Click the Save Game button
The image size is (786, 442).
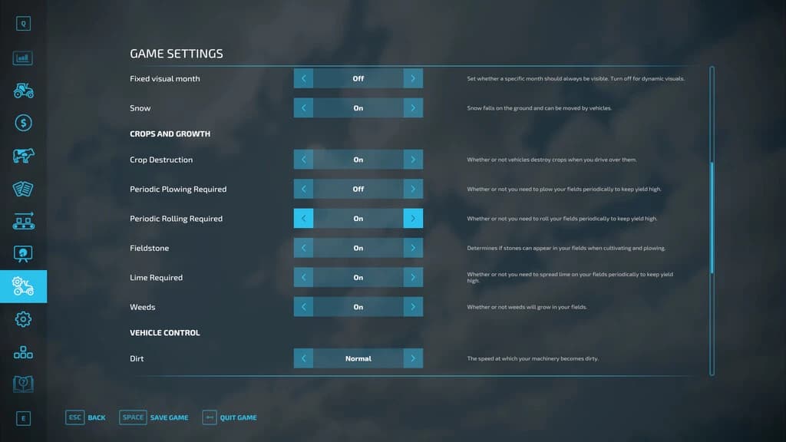click(154, 417)
